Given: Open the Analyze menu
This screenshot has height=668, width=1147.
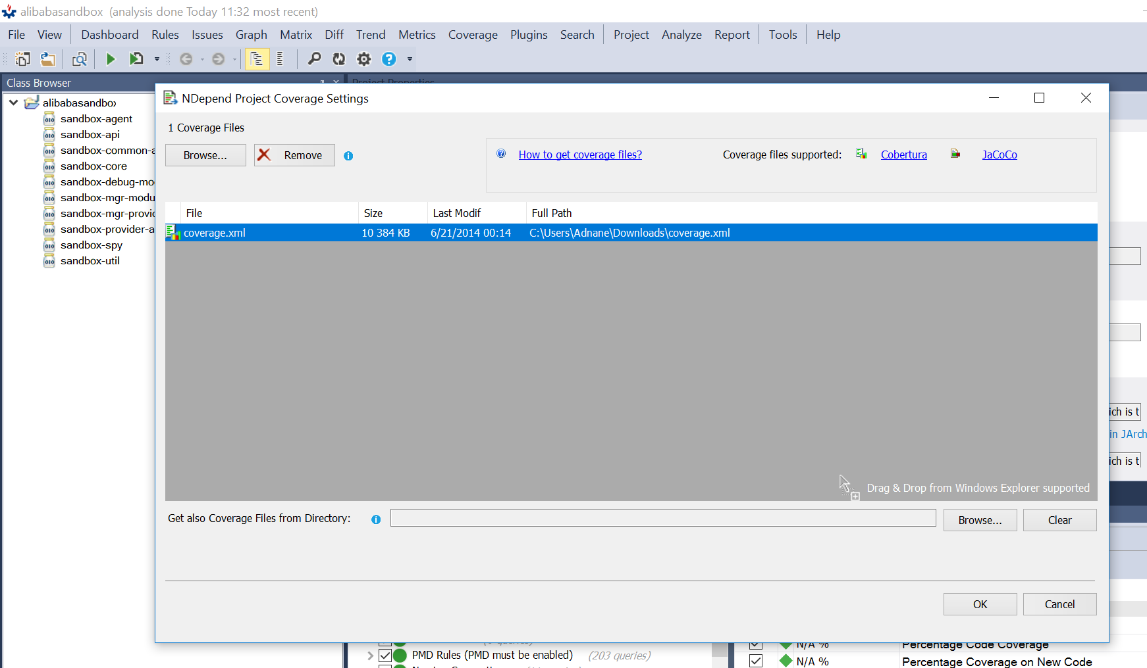Looking at the screenshot, I should tap(681, 35).
